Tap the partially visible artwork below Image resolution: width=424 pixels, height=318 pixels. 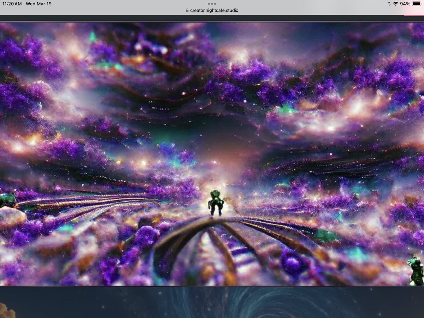click(x=212, y=304)
